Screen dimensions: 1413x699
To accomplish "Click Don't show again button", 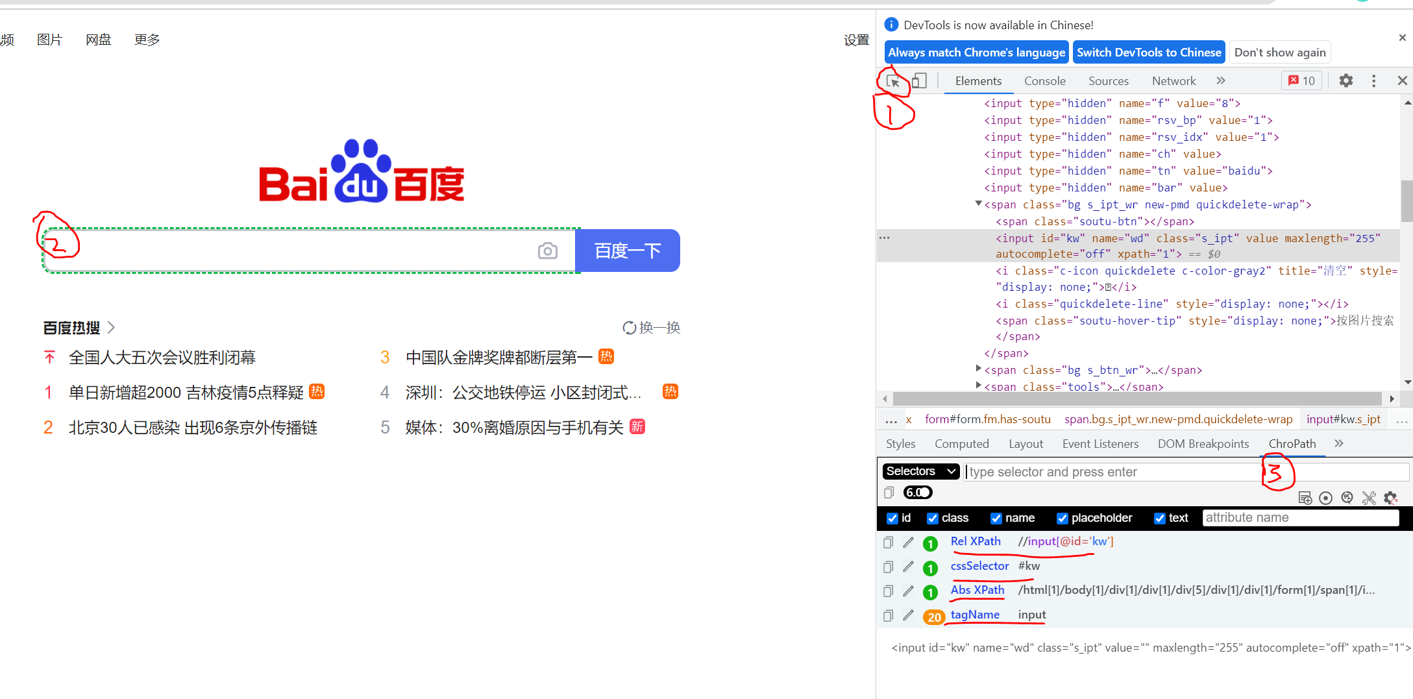I will pyautogui.click(x=1280, y=53).
